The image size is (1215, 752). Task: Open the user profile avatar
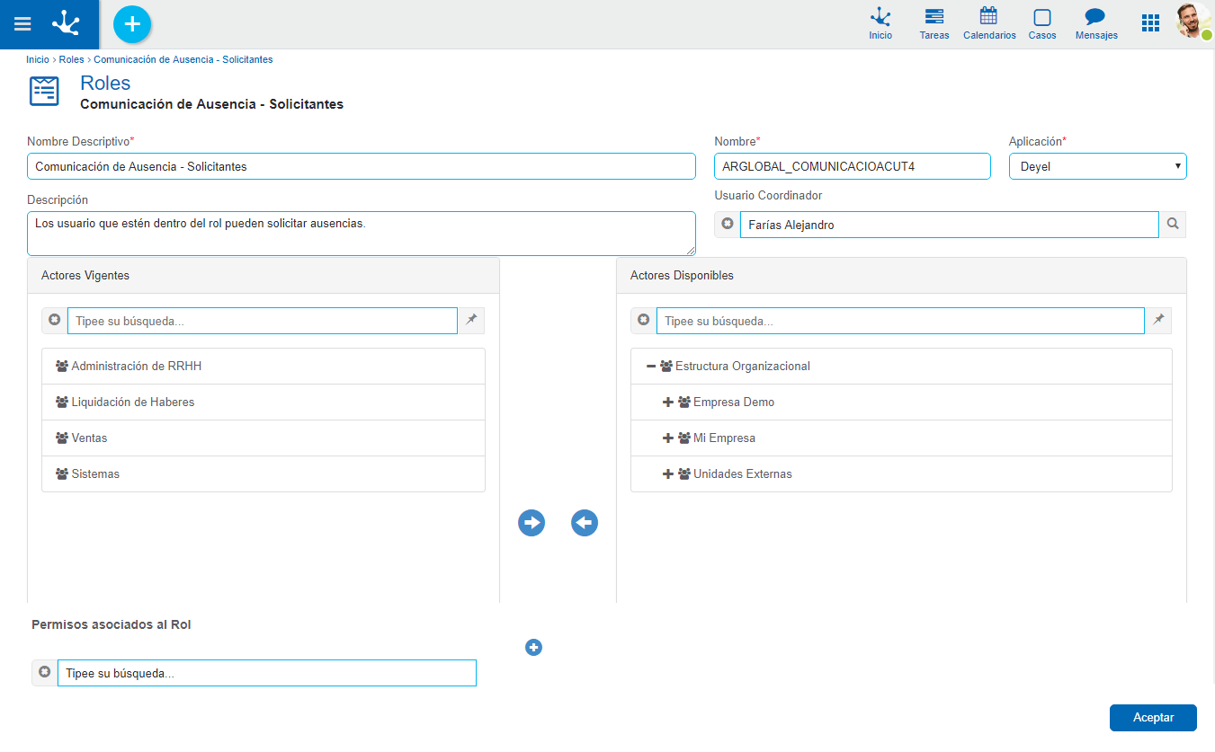point(1193,21)
